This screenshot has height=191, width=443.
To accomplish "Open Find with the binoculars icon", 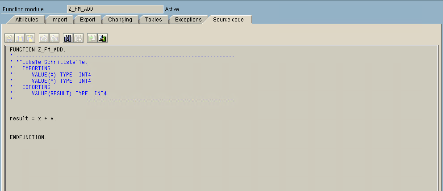I will coord(68,38).
